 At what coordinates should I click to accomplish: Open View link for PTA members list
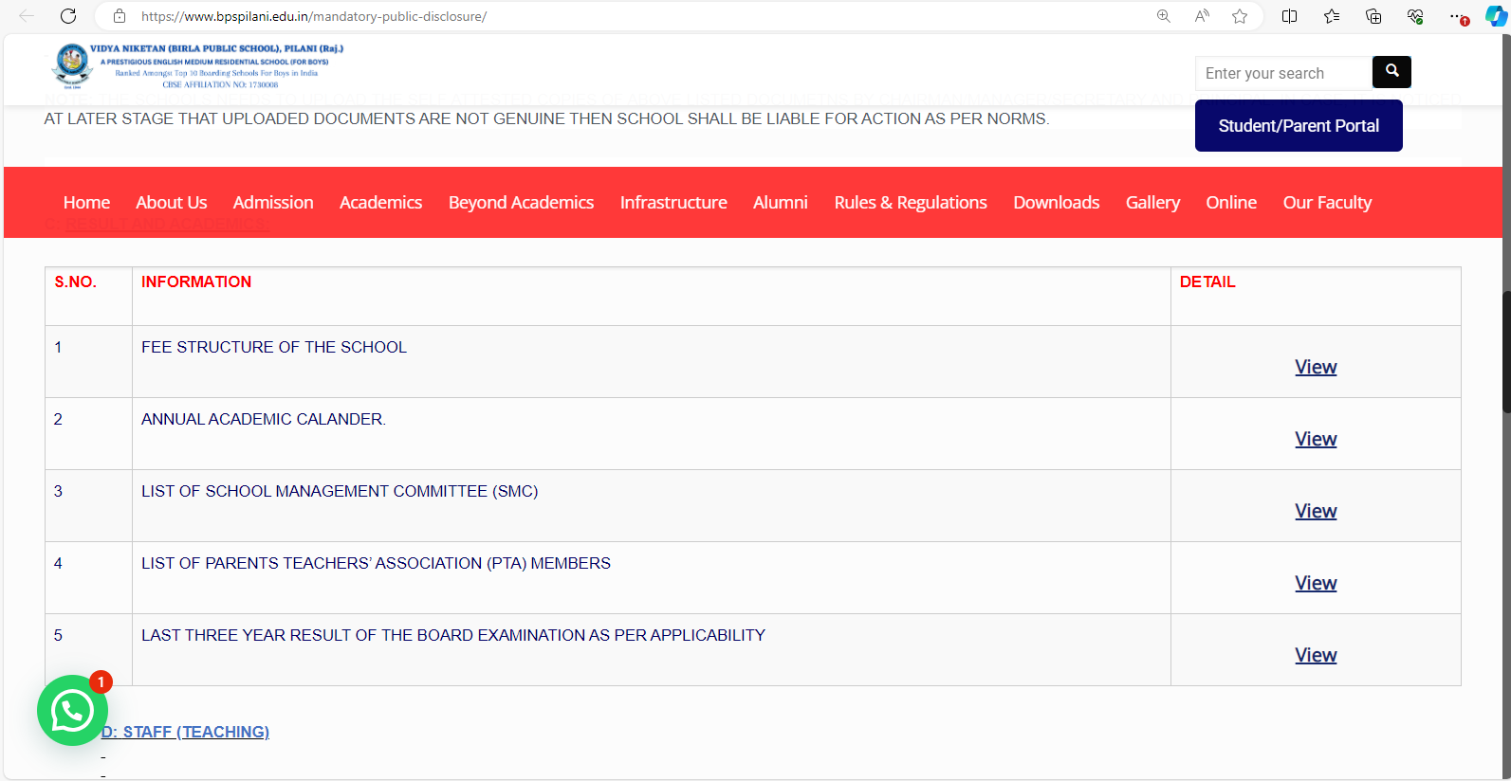point(1316,583)
